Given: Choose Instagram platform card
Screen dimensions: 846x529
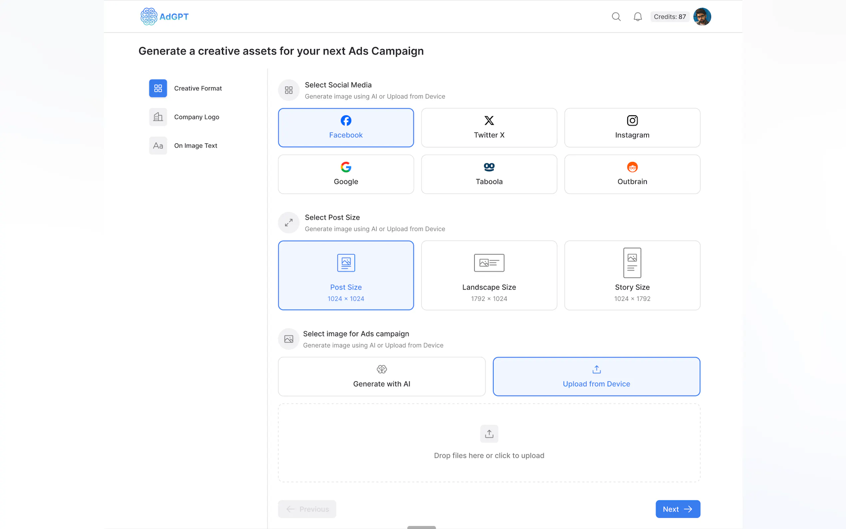Looking at the screenshot, I should (632, 128).
